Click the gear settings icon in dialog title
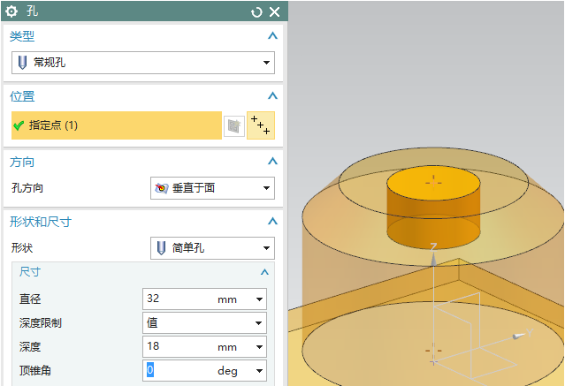 point(11,11)
